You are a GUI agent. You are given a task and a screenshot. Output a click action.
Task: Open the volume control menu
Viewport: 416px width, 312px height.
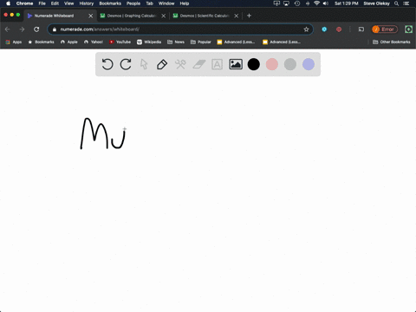[326, 3]
